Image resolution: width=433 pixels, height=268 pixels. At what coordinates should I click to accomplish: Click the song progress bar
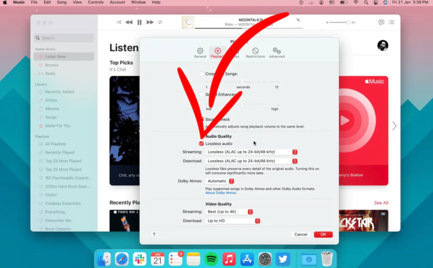point(249,28)
